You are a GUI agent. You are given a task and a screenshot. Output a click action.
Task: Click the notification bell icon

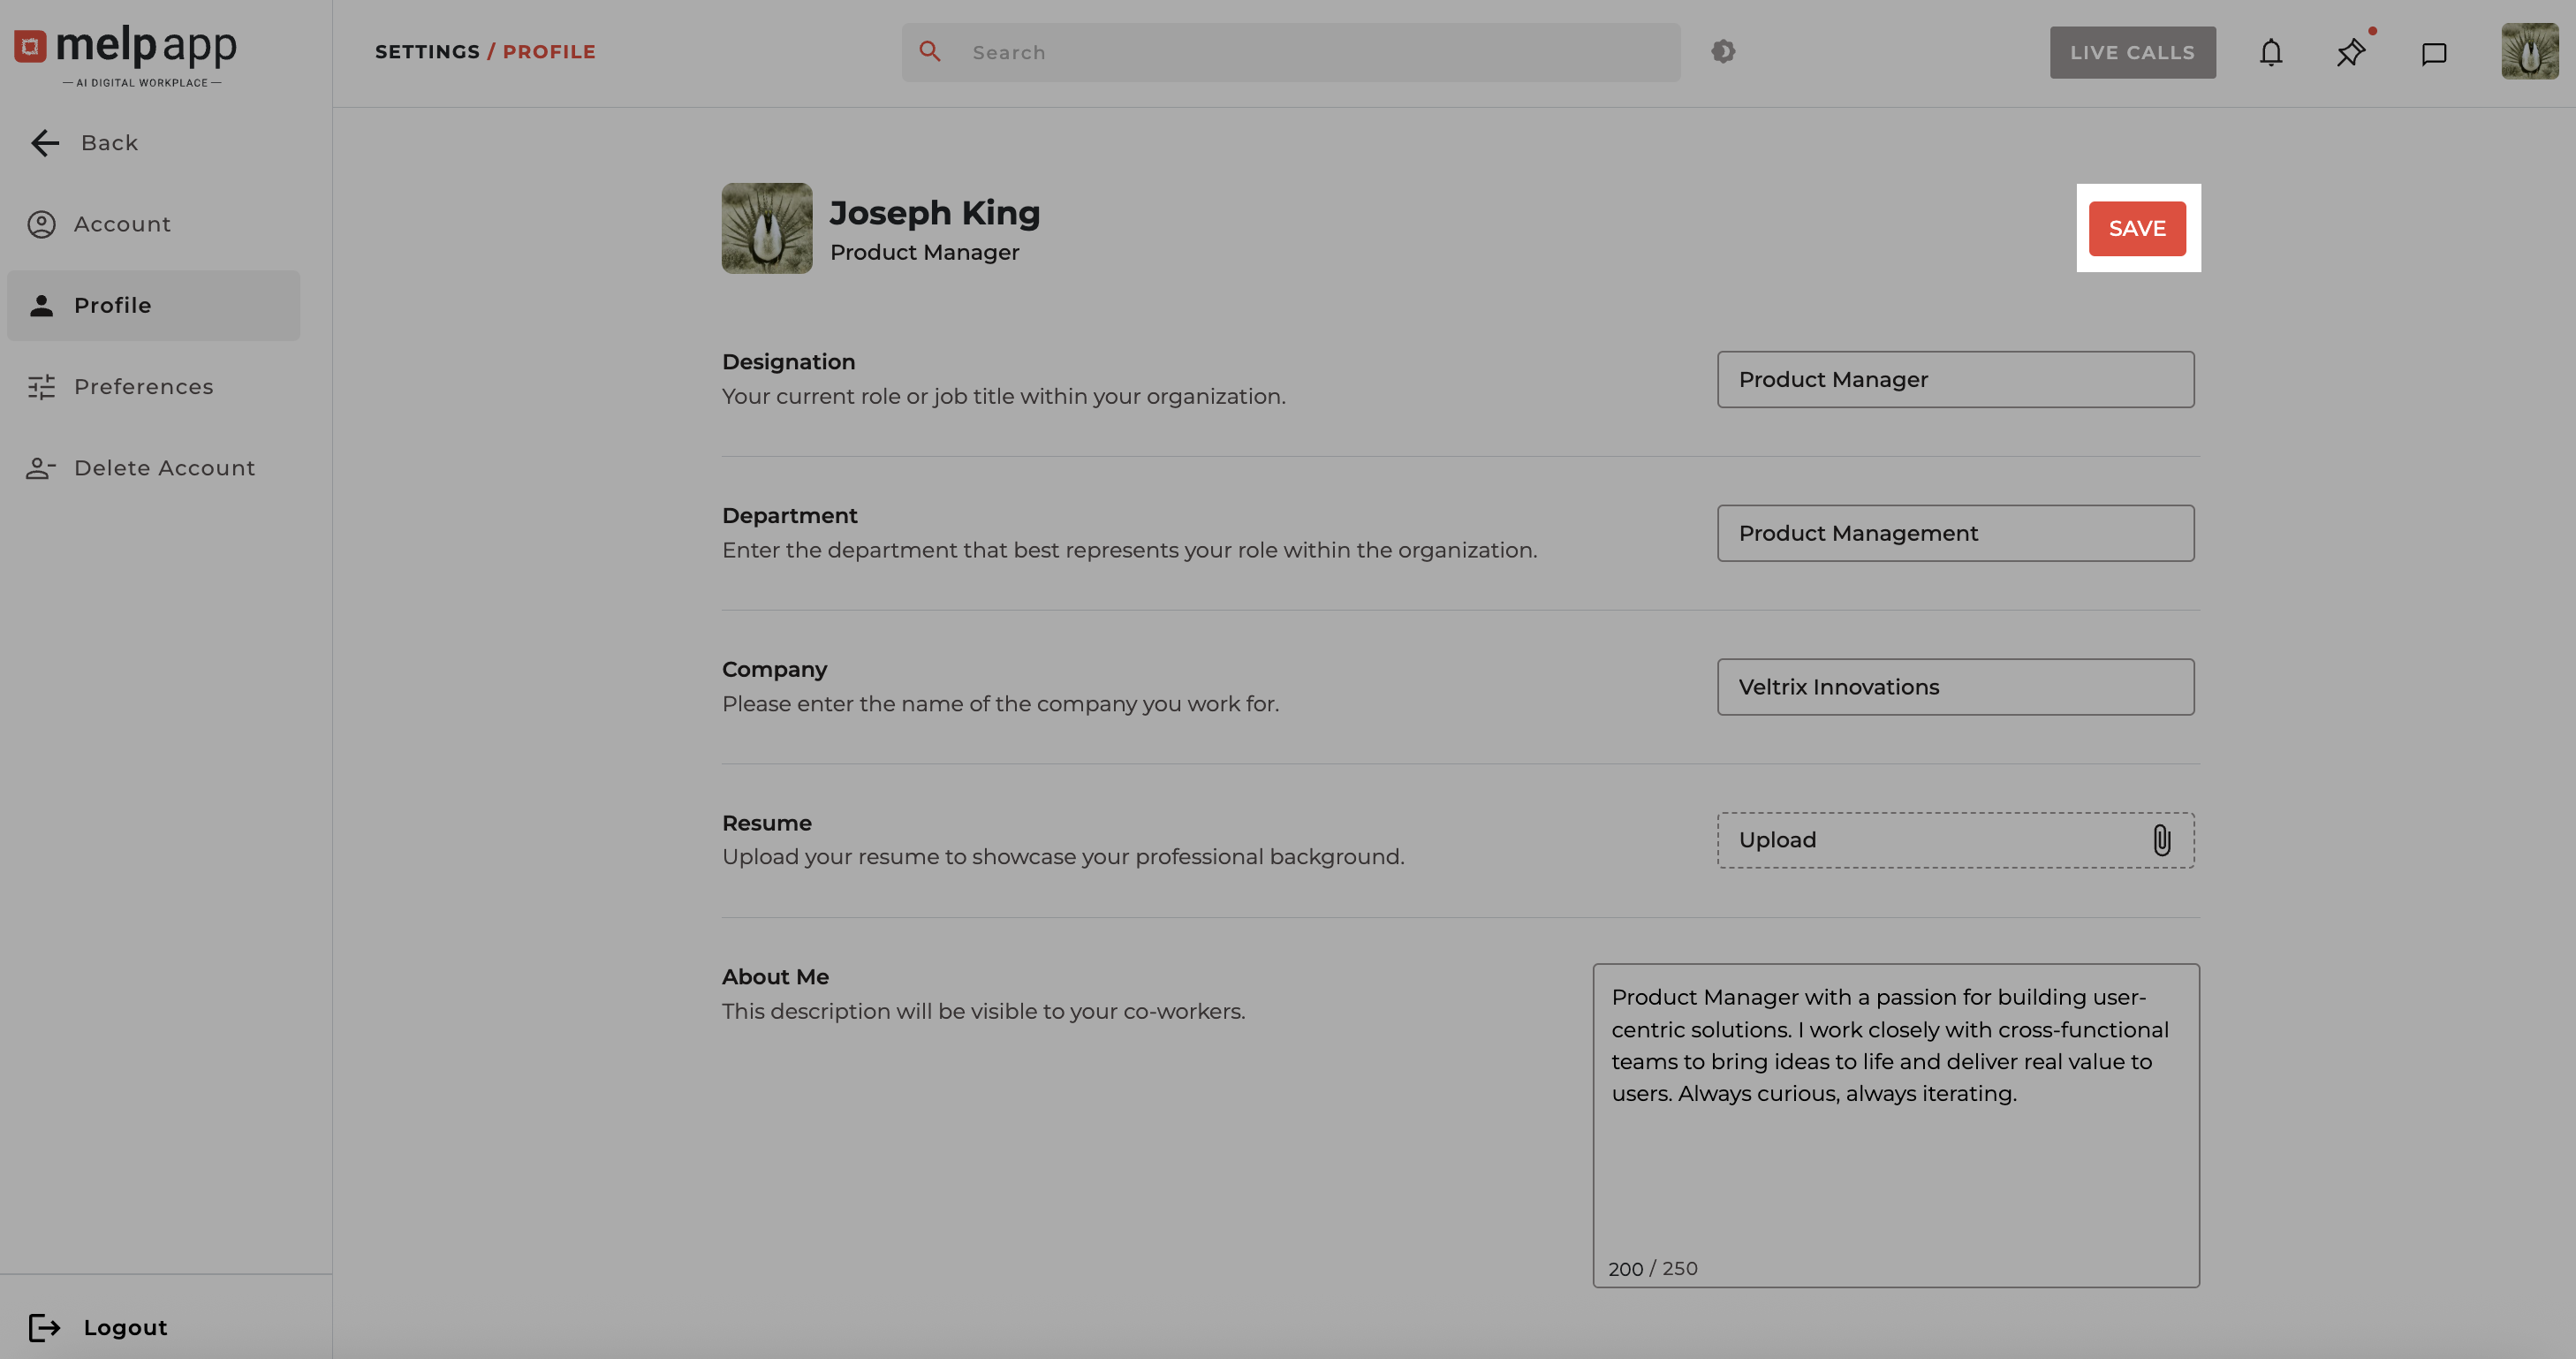click(2271, 52)
